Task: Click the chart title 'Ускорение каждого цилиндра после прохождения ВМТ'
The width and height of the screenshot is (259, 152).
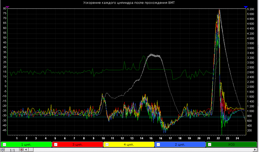Action: click(129, 3)
